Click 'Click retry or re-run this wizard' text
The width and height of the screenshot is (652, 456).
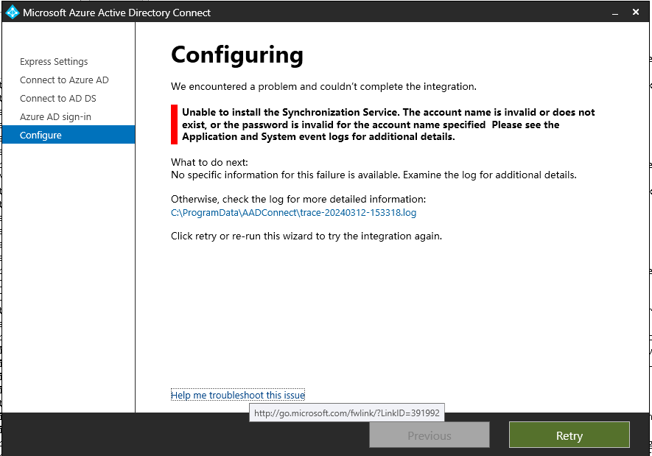[306, 236]
